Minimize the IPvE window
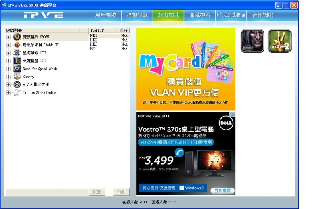 tap(279, 5)
